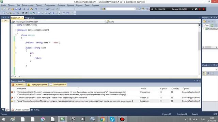Collapse the 'public string name' property block

click(x=16, y=48)
